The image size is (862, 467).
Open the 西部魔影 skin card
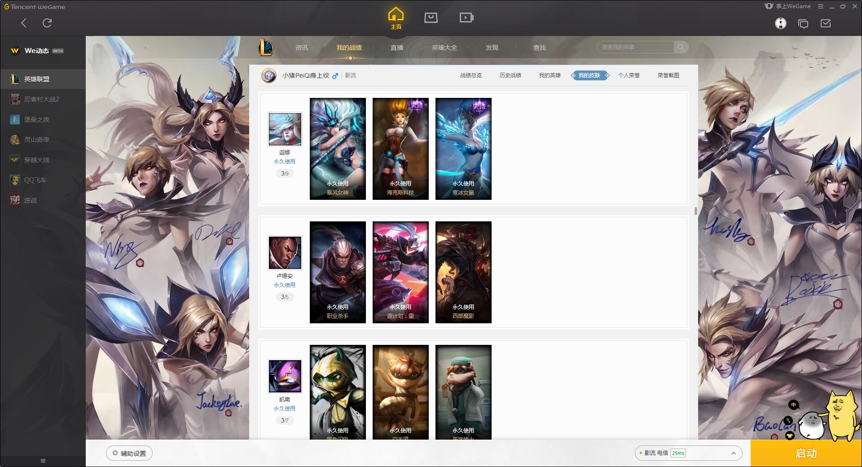(x=463, y=272)
